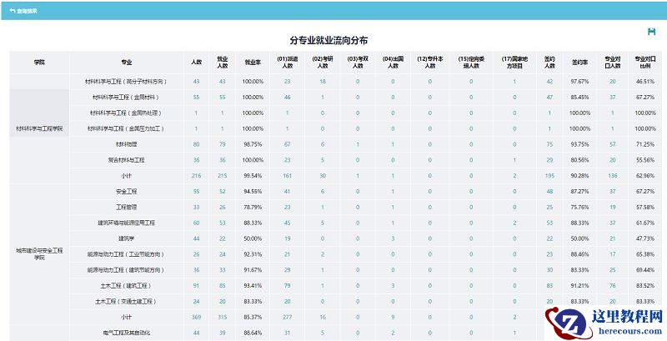Image resolution: width=667 pixels, height=341 pixels.
Task: Select the 材料科学与工程（金属热处理）major cell
Action: [127, 113]
